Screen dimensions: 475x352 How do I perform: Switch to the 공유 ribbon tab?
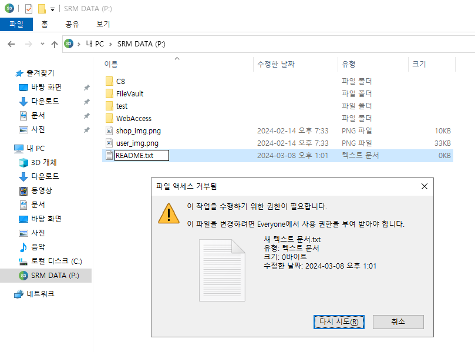(72, 24)
